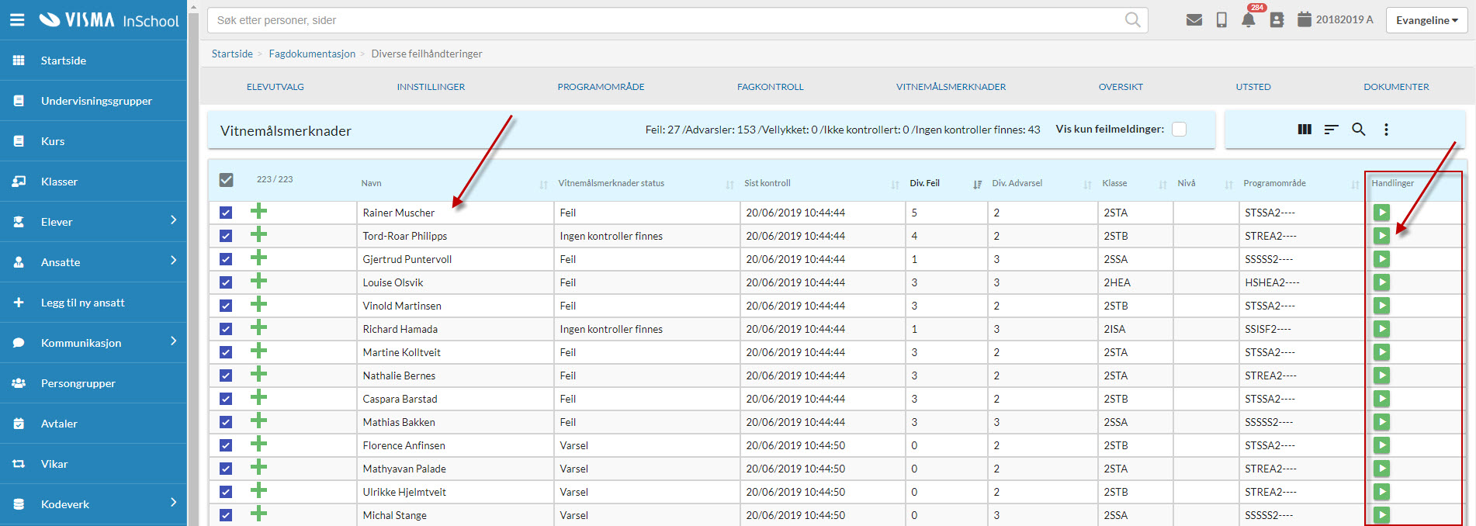Run green play action for Richard Hamada
This screenshot has height=526, width=1476.
coord(1381,329)
